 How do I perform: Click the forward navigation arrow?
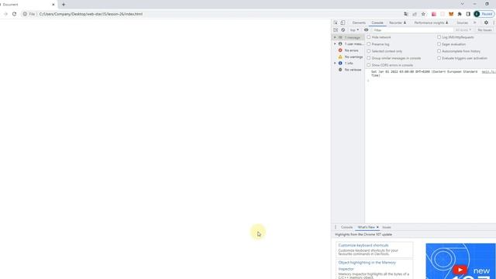(x=5, y=14)
